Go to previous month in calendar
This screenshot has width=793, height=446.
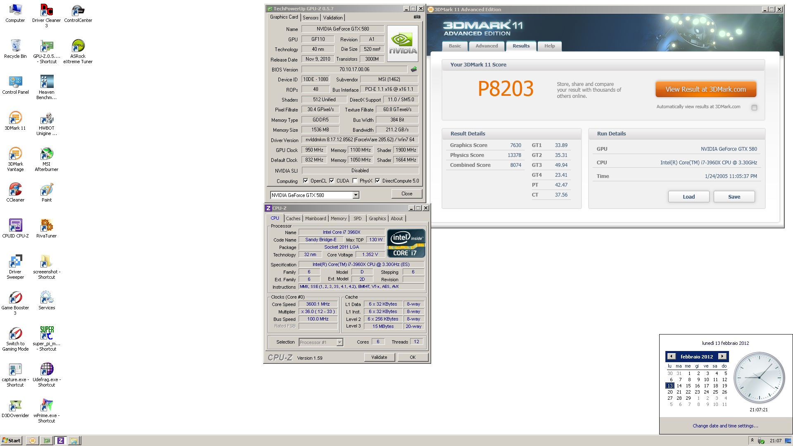(x=672, y=356)
